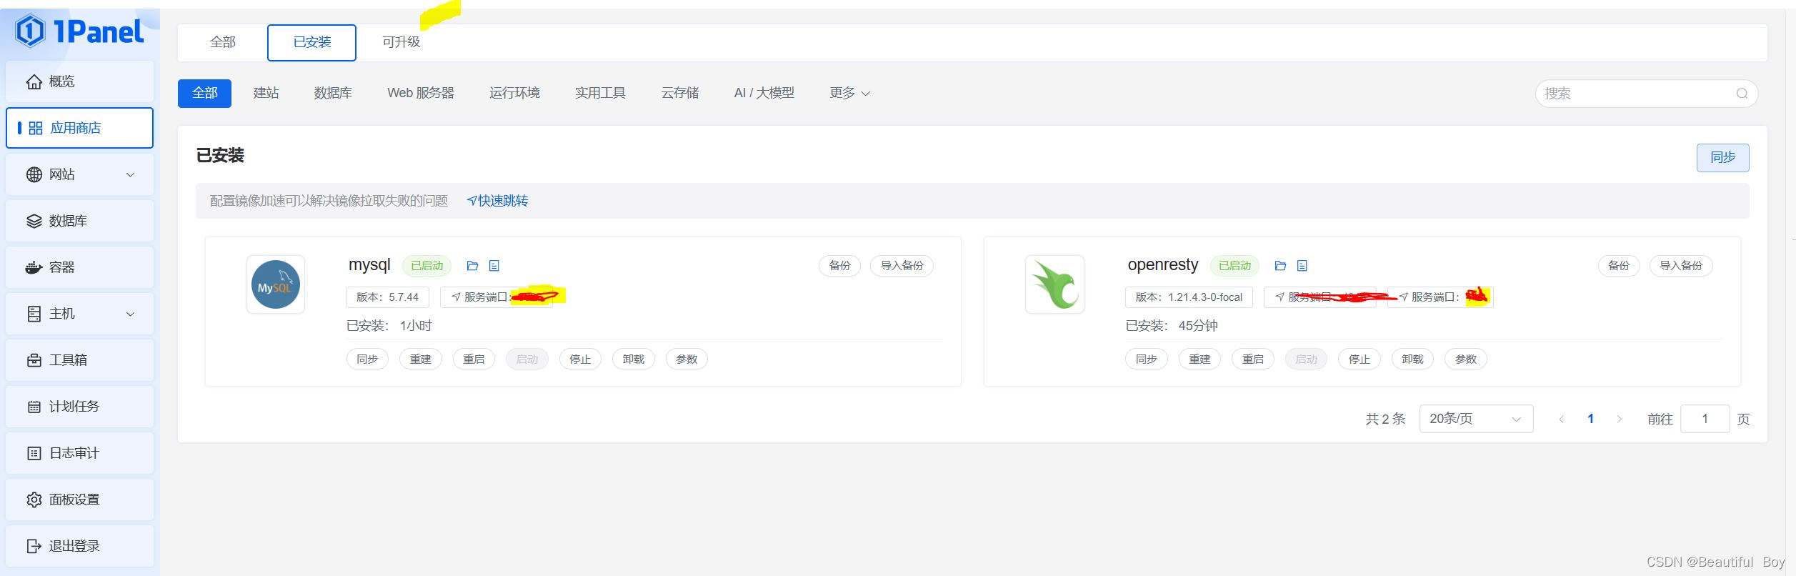Open openresty install folder icon

1280,266
